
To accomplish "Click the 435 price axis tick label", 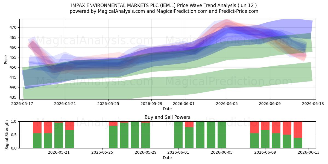I will click(x=13, y=97).
